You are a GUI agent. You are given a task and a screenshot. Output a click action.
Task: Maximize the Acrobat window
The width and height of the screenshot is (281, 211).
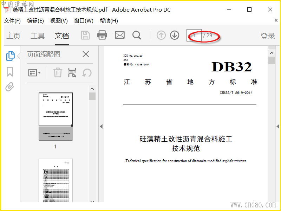249,9
